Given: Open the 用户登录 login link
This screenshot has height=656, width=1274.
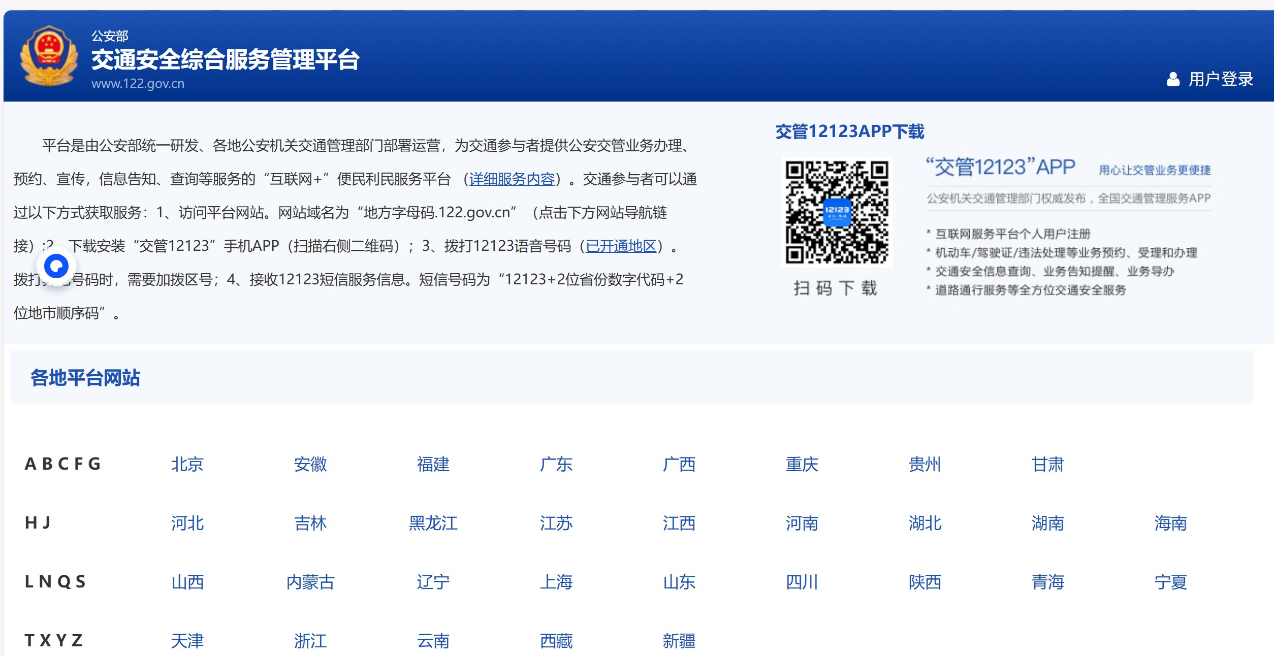Looking at the screenshot, I should point(1220,79).
